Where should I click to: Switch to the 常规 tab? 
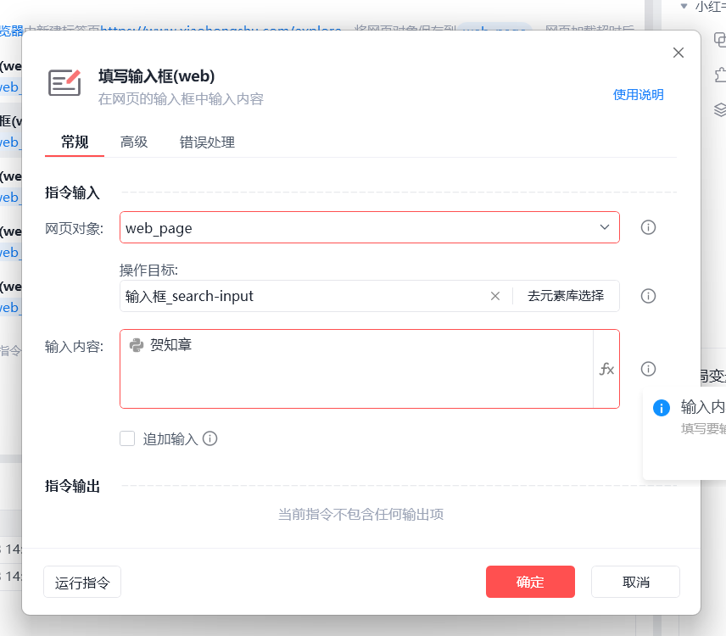[x=75, y=142]
